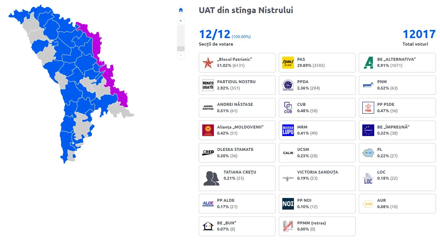Click the Renato Usatîi party logo
The height and width of the screenshot is (241, 440).
pyautogui.click(x=208, y=85)
